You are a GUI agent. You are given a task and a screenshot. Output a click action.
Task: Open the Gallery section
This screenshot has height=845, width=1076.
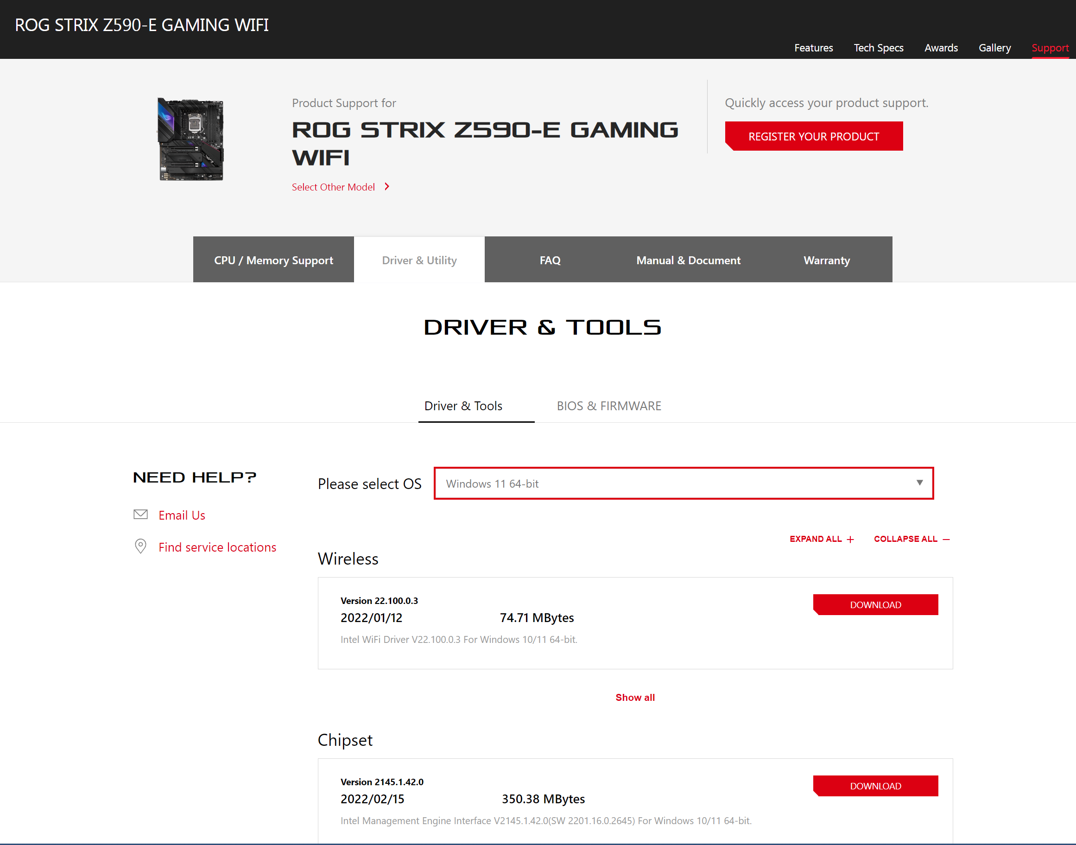click(x=994, y=48)
